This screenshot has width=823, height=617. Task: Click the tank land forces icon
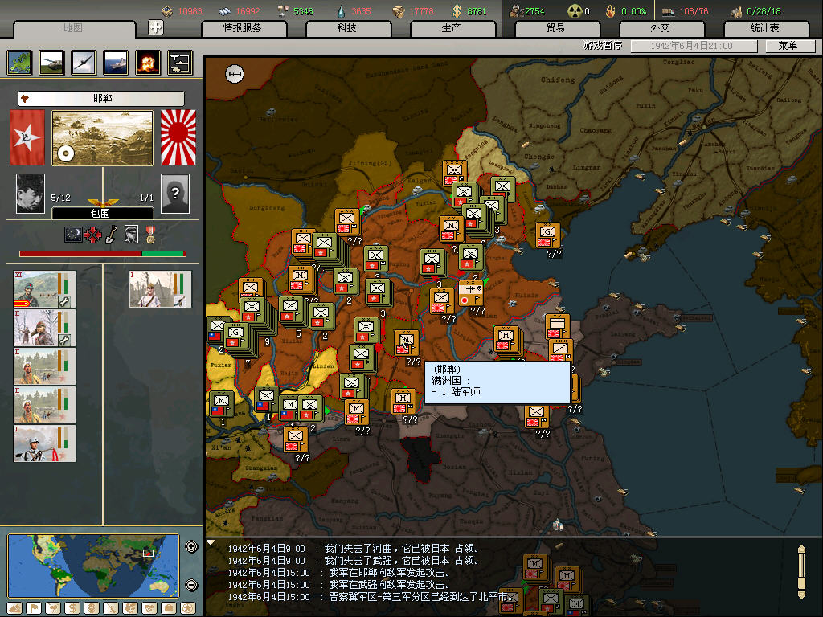(x=52, y=63)
